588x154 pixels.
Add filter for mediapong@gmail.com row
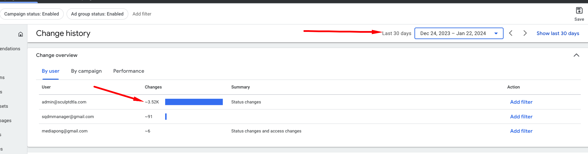521,131
